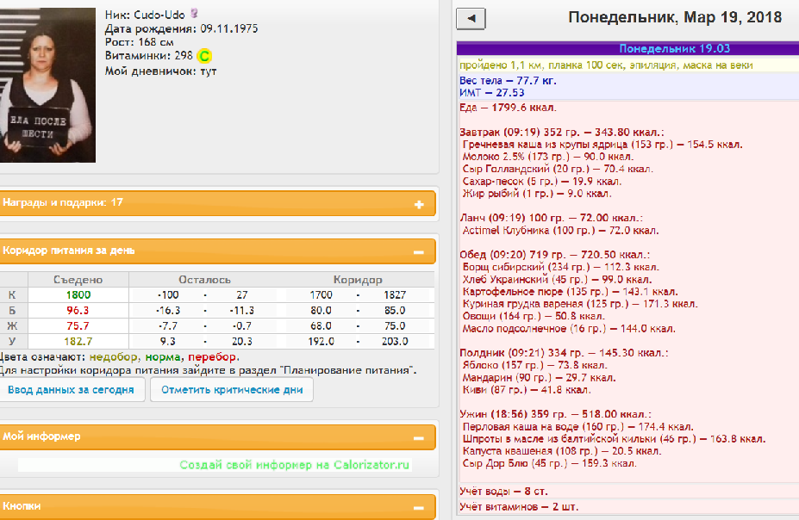Screen dimensions: 799x520
Task: Click the fat eaten value 75.7
Action: pyautogui.click(x=78, y=325)
